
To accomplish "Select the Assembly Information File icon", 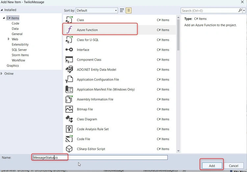I will 69,99.
